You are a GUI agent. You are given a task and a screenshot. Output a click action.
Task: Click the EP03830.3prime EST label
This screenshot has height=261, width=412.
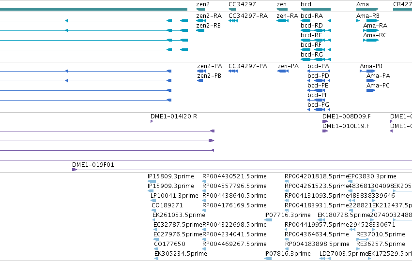tap(372, 176)
